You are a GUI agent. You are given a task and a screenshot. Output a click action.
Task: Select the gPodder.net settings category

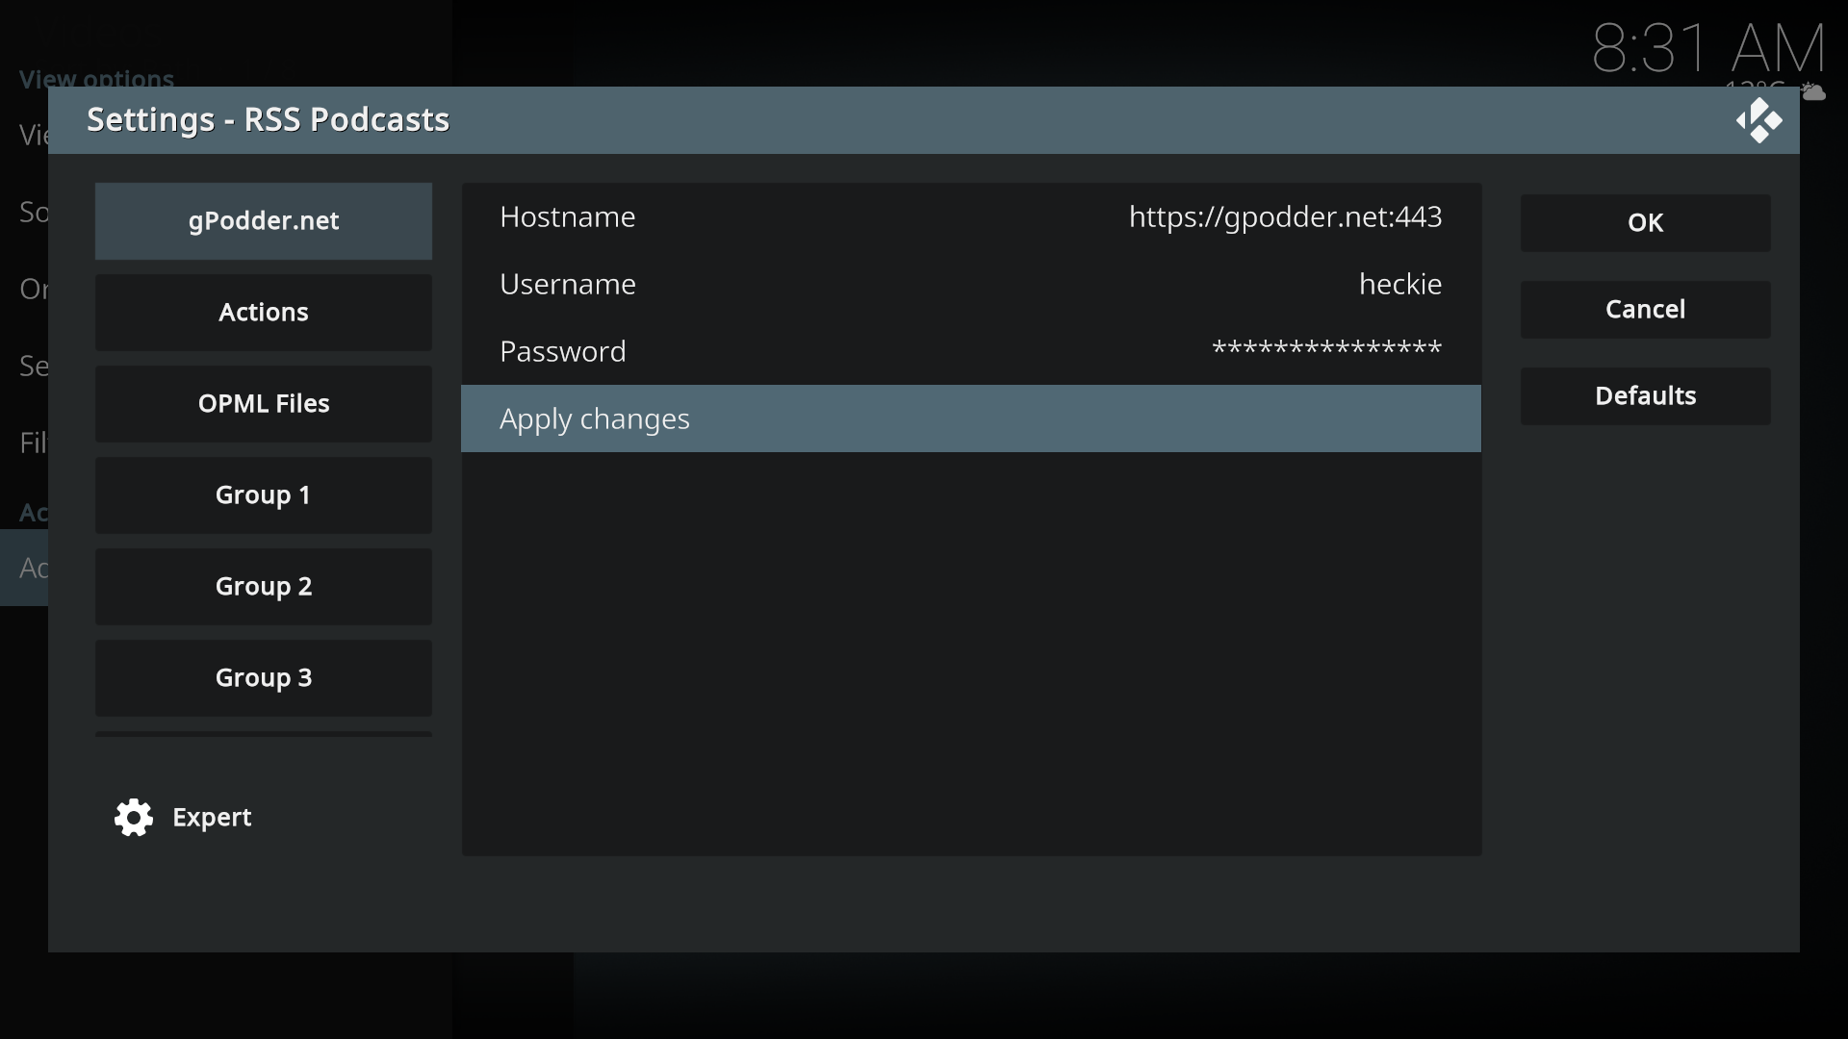[263, 221]
